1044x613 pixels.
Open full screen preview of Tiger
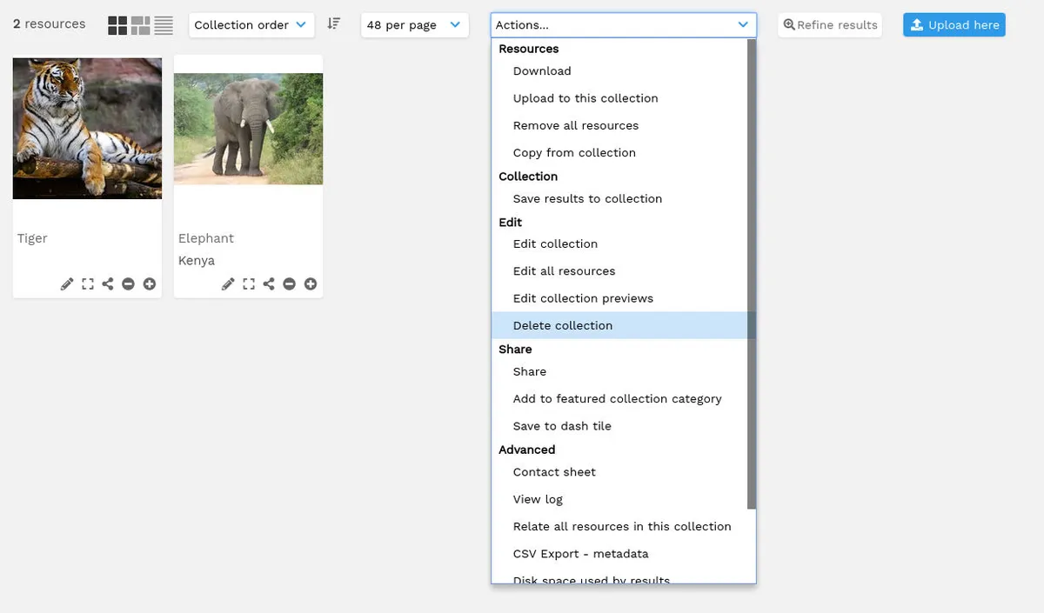click(x=88, y=284)
